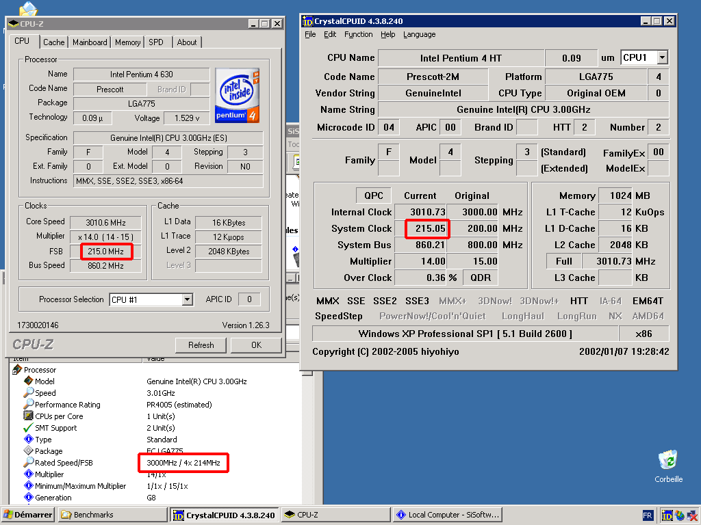Viewport: 701px width, 525px height.
Task: Click the Multiplier x 14.0 field in CPU-Z
Action: coord(106,237)
